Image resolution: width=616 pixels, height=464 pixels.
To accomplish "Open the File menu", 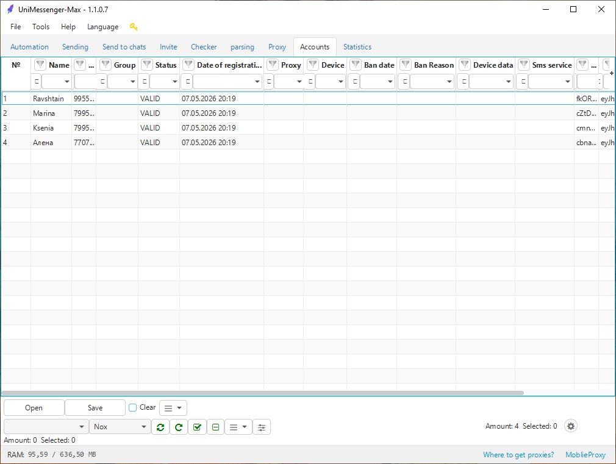I will (x=16, y=27).
